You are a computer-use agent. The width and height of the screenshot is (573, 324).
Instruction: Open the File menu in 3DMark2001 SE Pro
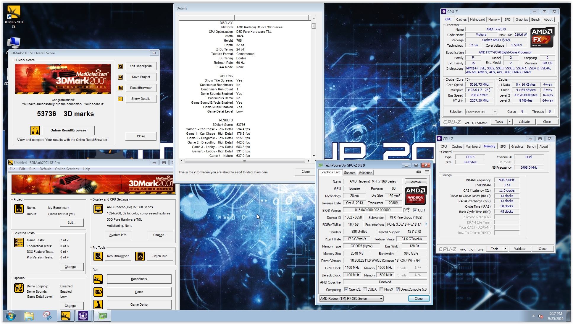pos(12,169)
